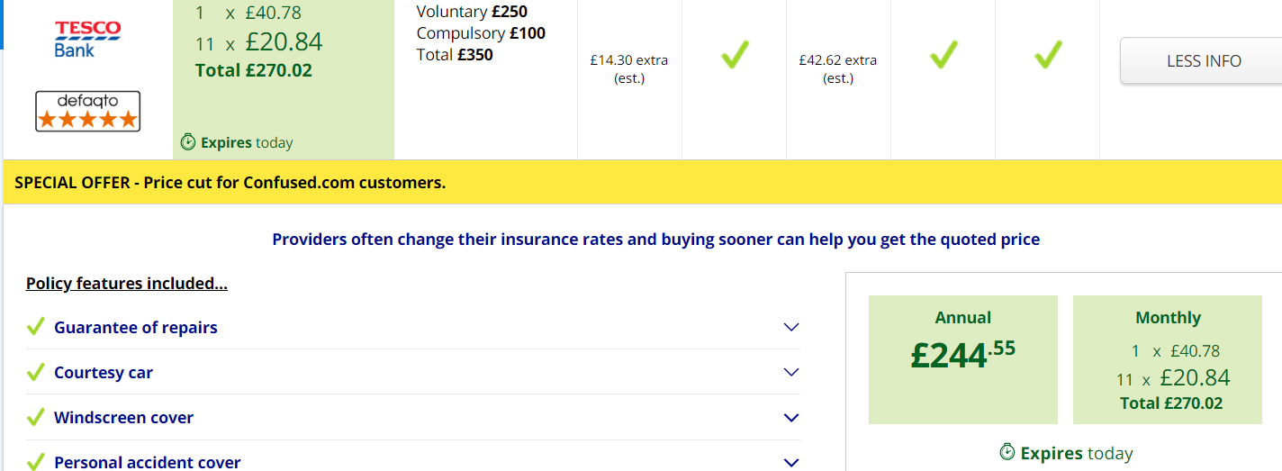1282x471 pixels.
Task: Select the Annual £244.55 price box
Action: pos(962,359)
